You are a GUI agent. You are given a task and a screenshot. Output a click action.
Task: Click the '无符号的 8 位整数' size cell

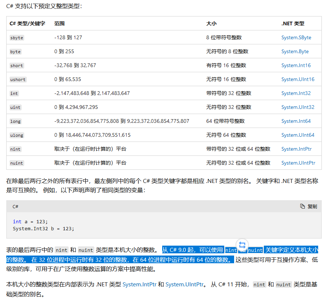(227, 51)
